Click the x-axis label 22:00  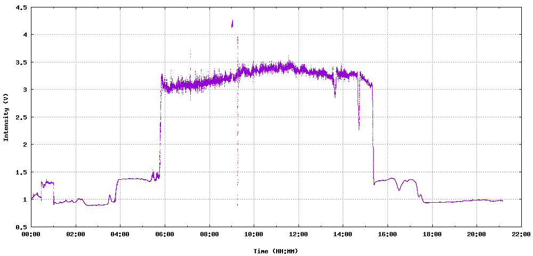(521, 234)
